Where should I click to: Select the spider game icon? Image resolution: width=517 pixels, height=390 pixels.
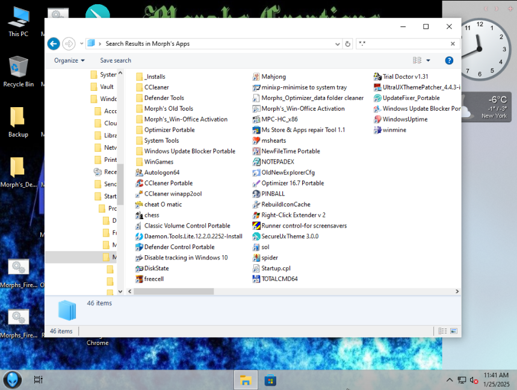click(x=256, y=258)
